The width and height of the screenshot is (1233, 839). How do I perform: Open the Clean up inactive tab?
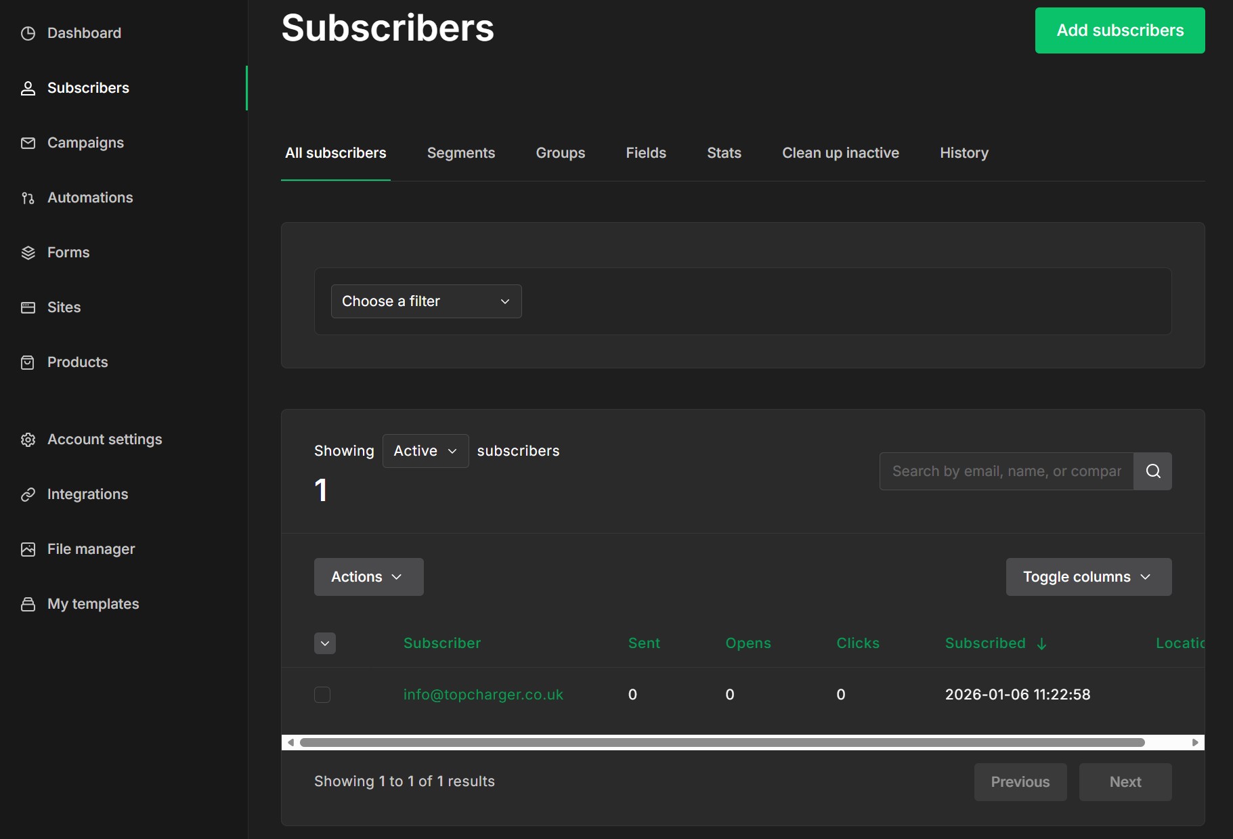(x=840, y=153)
